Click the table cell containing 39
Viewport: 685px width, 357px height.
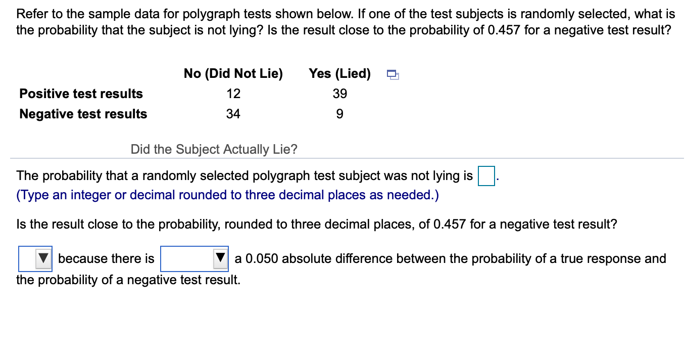[339, 93]
